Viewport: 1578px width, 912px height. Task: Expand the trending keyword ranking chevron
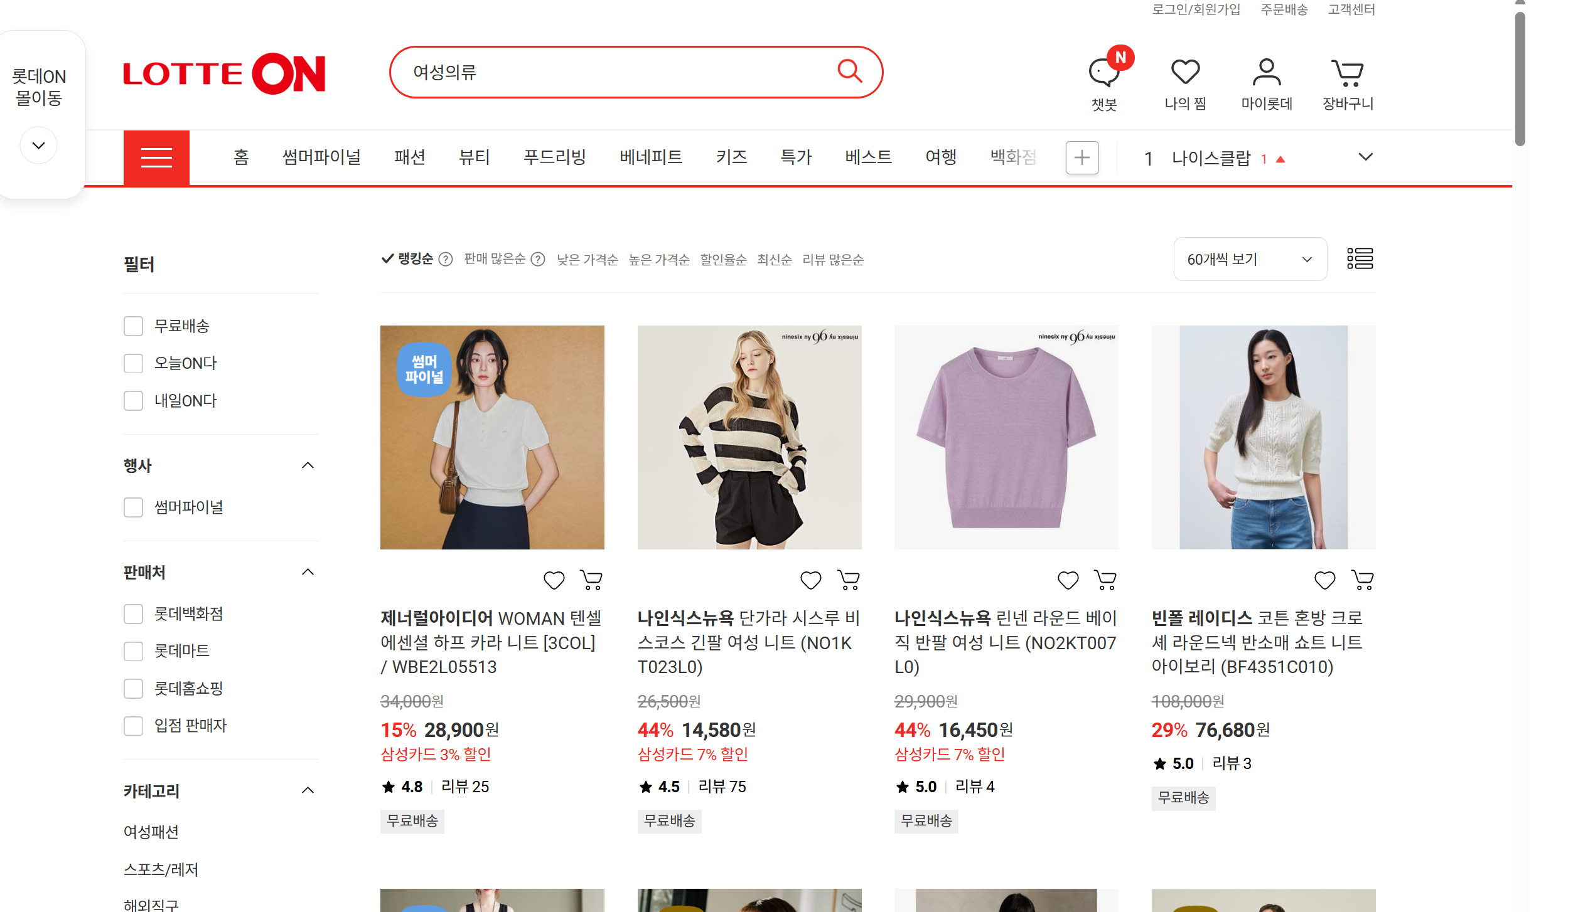[x=1365, y=157]
